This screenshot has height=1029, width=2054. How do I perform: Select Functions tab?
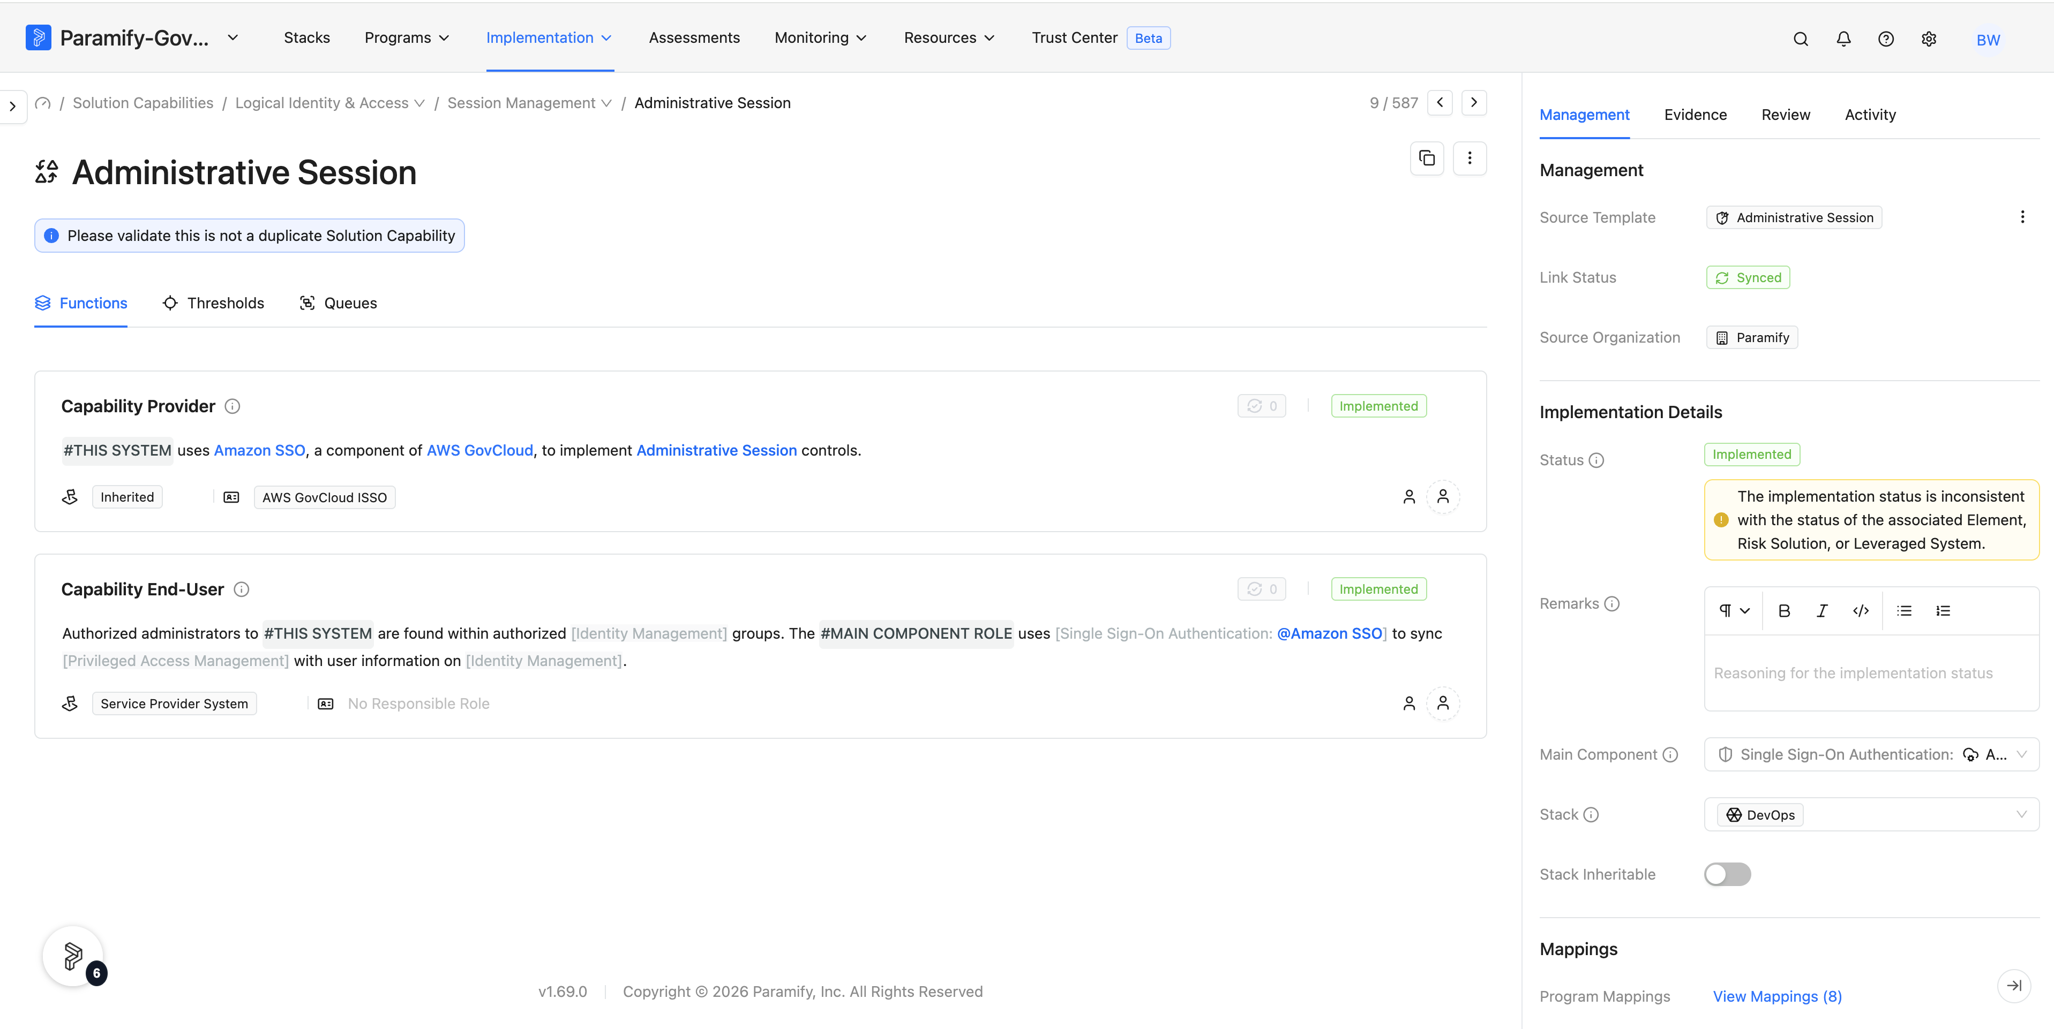(80, 303)
